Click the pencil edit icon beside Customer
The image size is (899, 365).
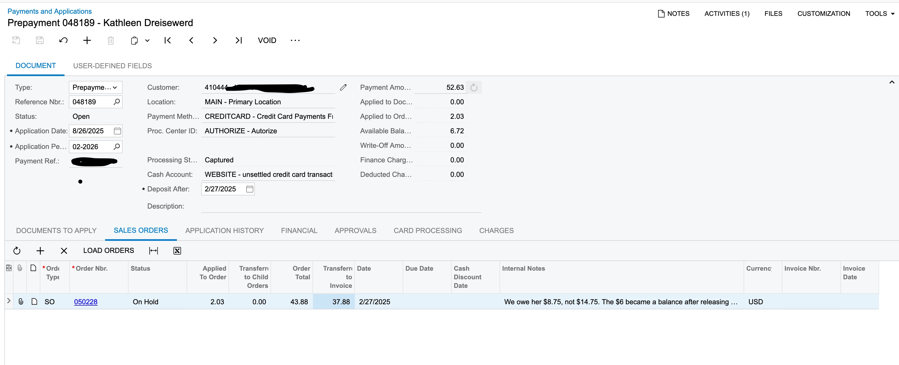click(x=343, y=87)
